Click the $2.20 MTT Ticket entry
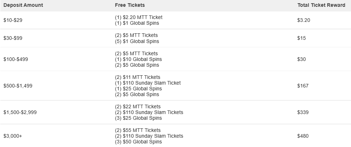Viewport: 351px width, 147px height. tap(138, 17)
